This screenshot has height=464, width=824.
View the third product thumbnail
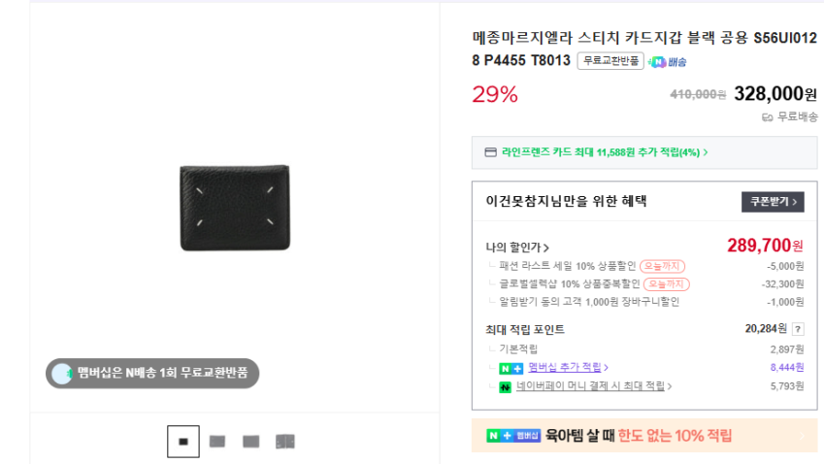click(250, 442)
